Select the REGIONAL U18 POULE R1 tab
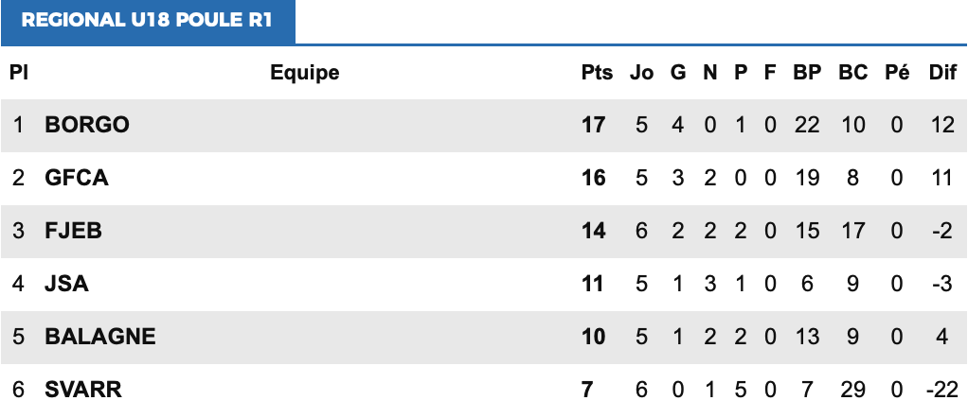Viewport: 968px width, 418px height. point(147,21)
